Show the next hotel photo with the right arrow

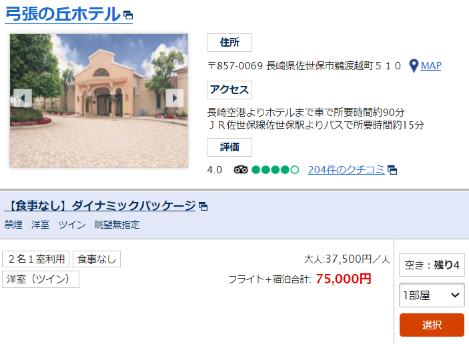point(175,98)
